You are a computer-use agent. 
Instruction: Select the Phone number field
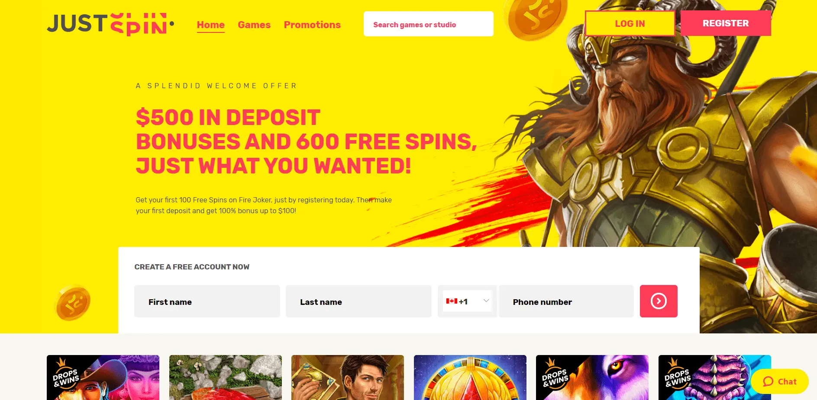point(566,301)
